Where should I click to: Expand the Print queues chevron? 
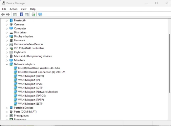click(7, 116)
